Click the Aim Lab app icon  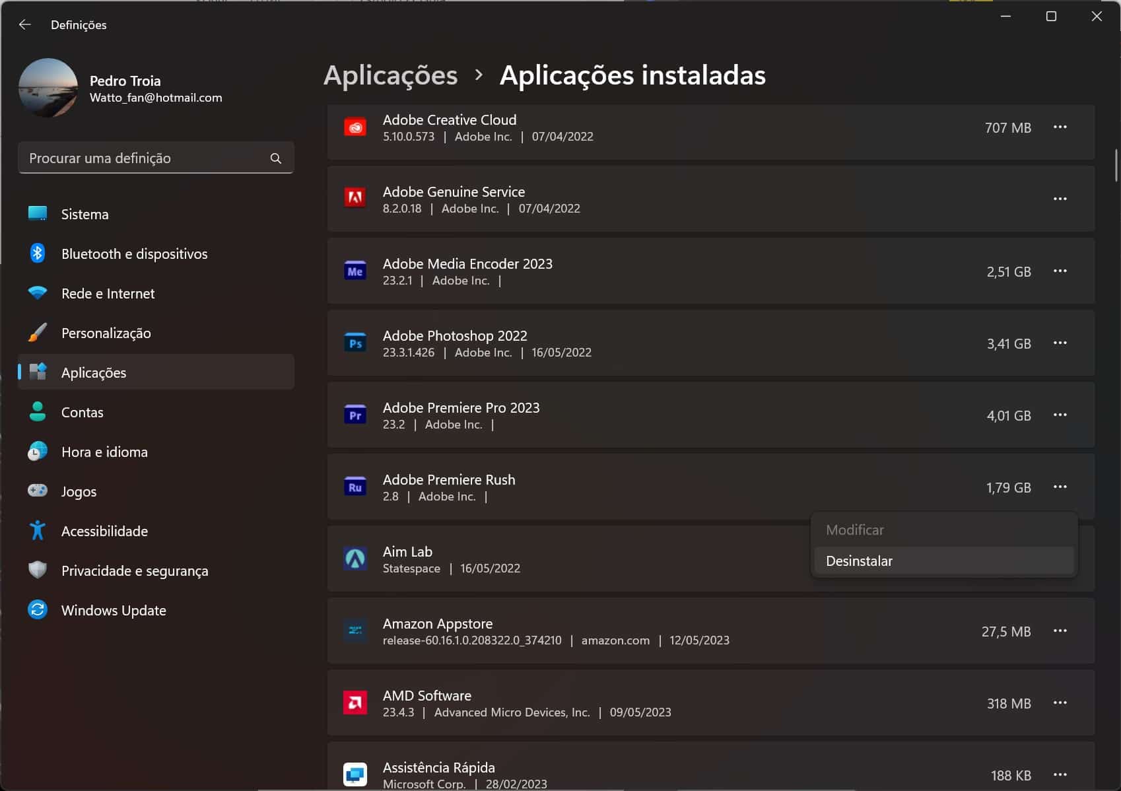click(355, 559)
